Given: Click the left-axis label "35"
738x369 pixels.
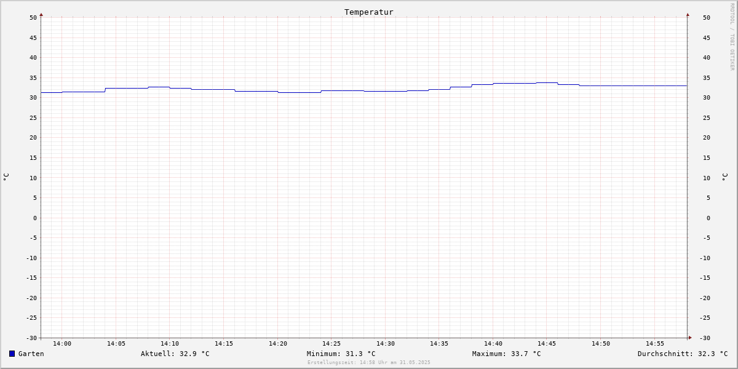Looking at the screenshot, I should coord(33,77).
